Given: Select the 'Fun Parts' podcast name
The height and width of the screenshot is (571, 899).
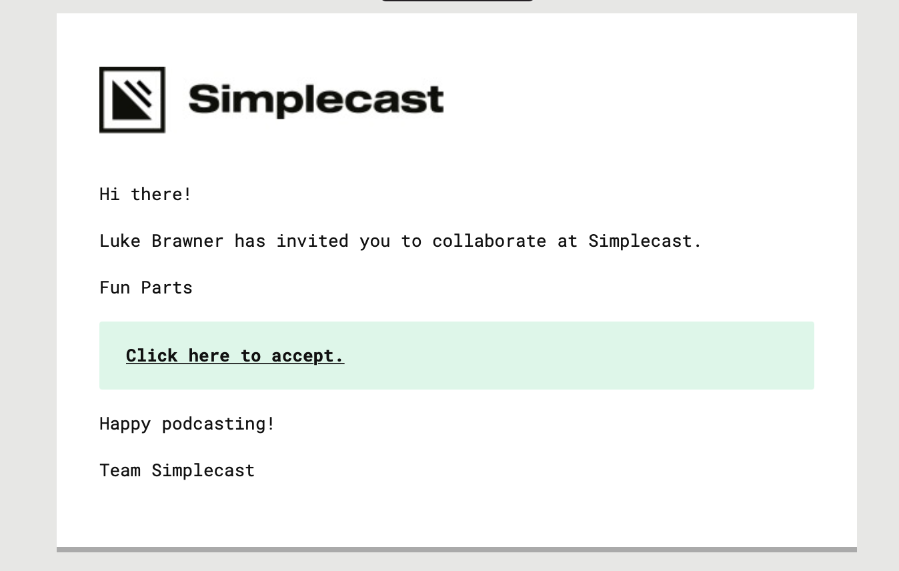Looking at the screenshot, I should (146, 288).
